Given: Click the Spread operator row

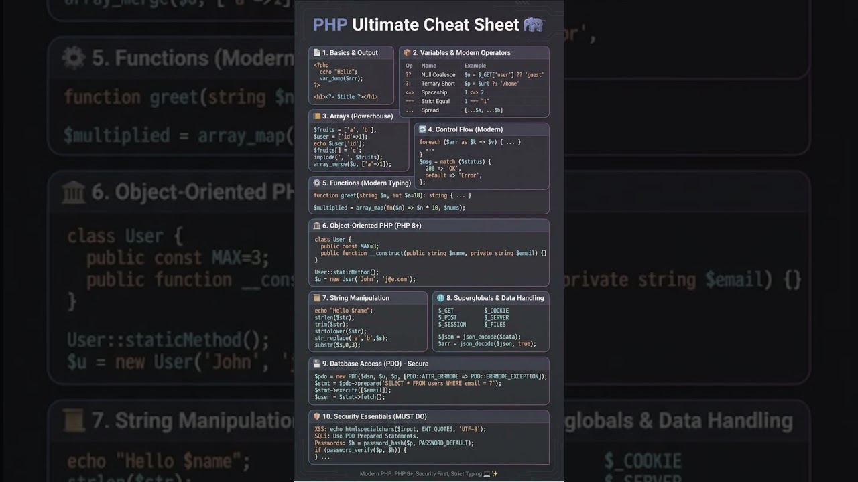Looking at the screenshot, I should [475, 110].
